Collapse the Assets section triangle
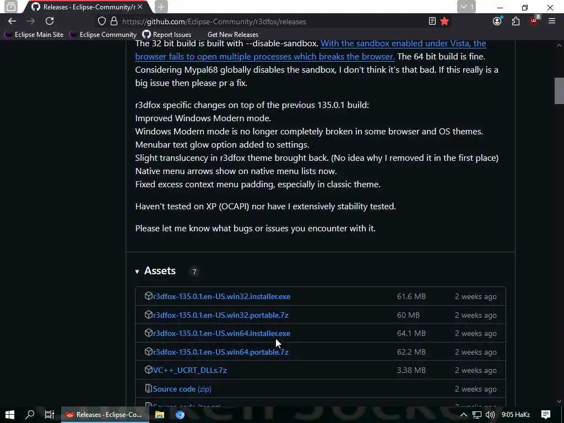The height and width of the screenshot is (423, 564). point(137,272)
